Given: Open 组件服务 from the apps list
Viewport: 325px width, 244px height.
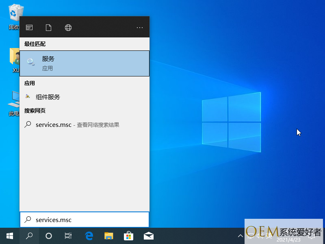Looking at the screenshot, I should pyautogui.click(x=48, y=97).
